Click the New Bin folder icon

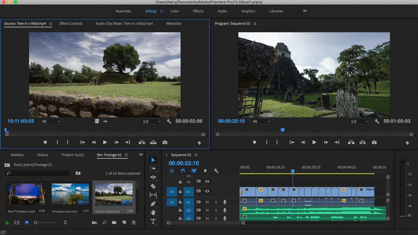click(114, 222)
